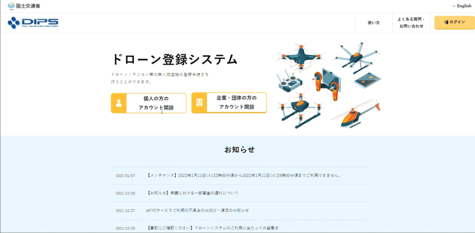Open notice about 申請における一部審査の遅れ

192,193
